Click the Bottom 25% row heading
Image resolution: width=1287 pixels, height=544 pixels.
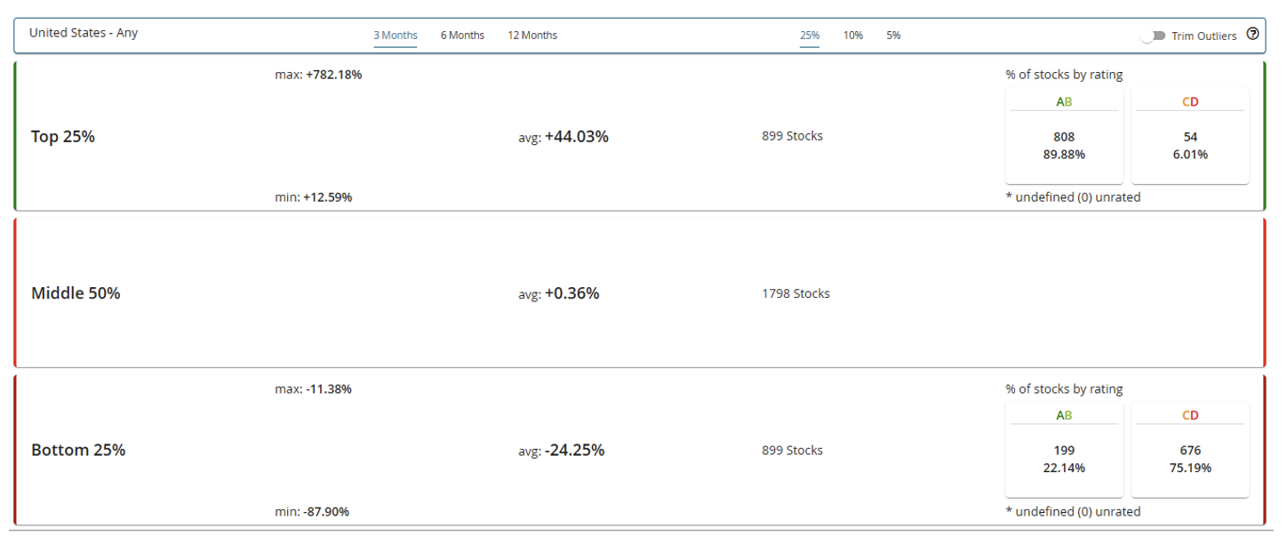(78, 450)
